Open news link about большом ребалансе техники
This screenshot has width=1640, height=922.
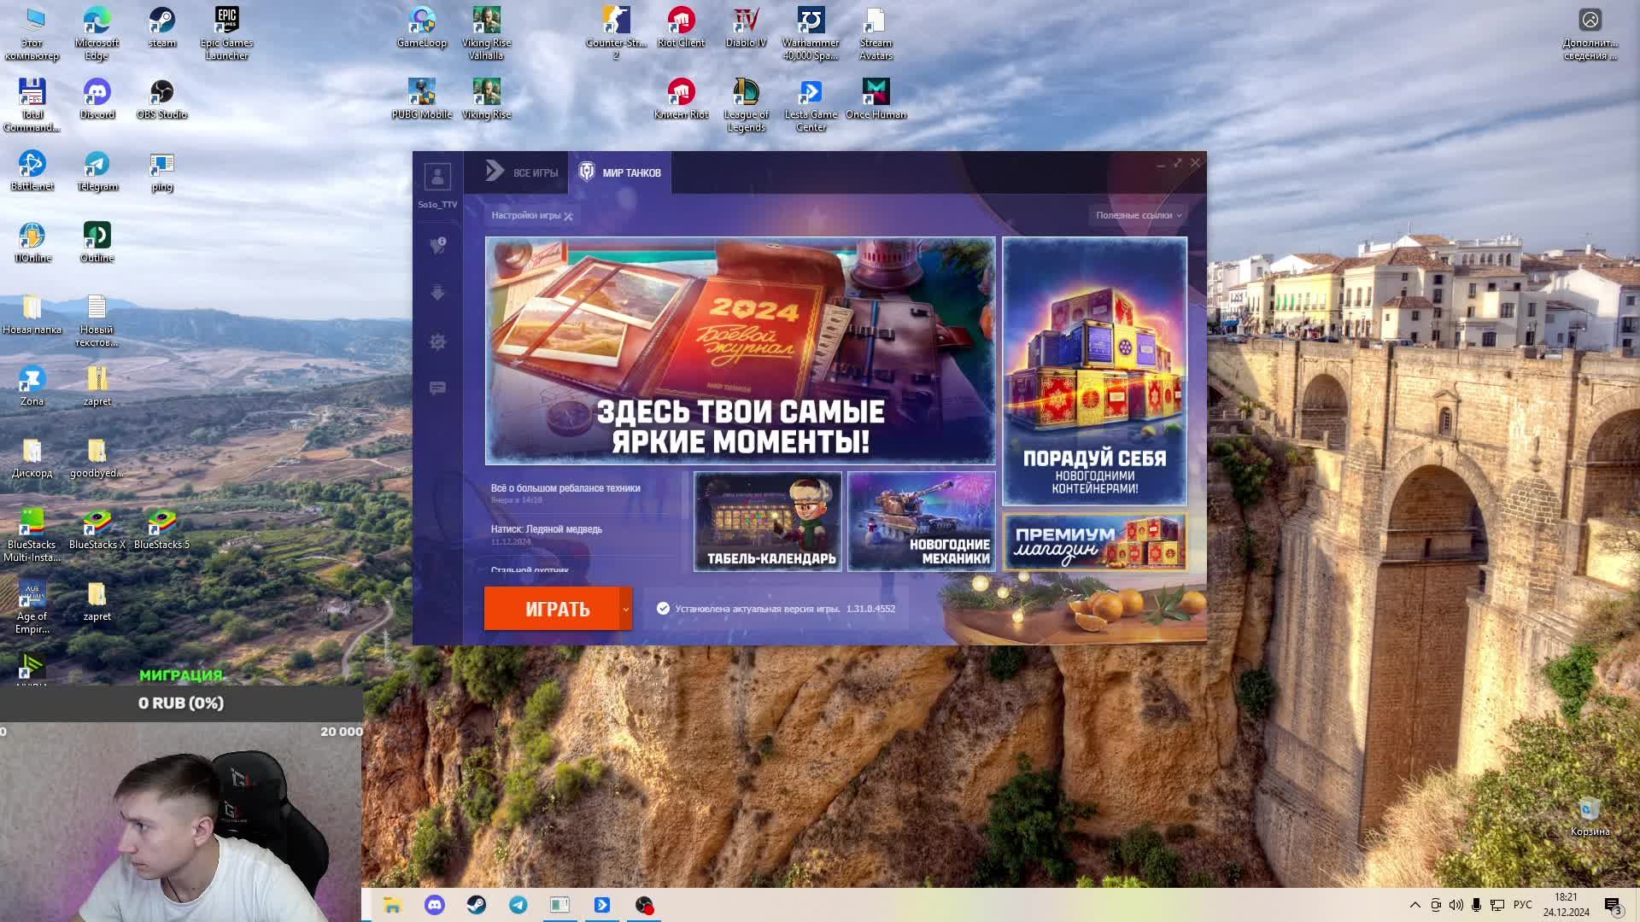[x=565, y=488]
